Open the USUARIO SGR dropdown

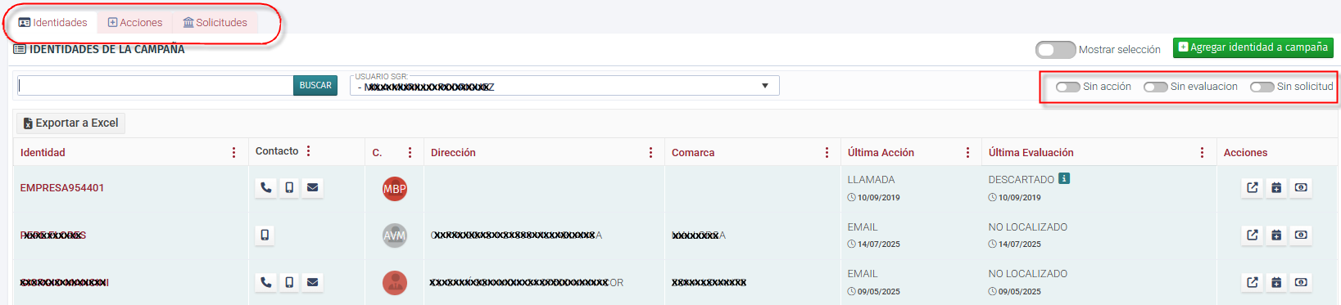[564, 86]
